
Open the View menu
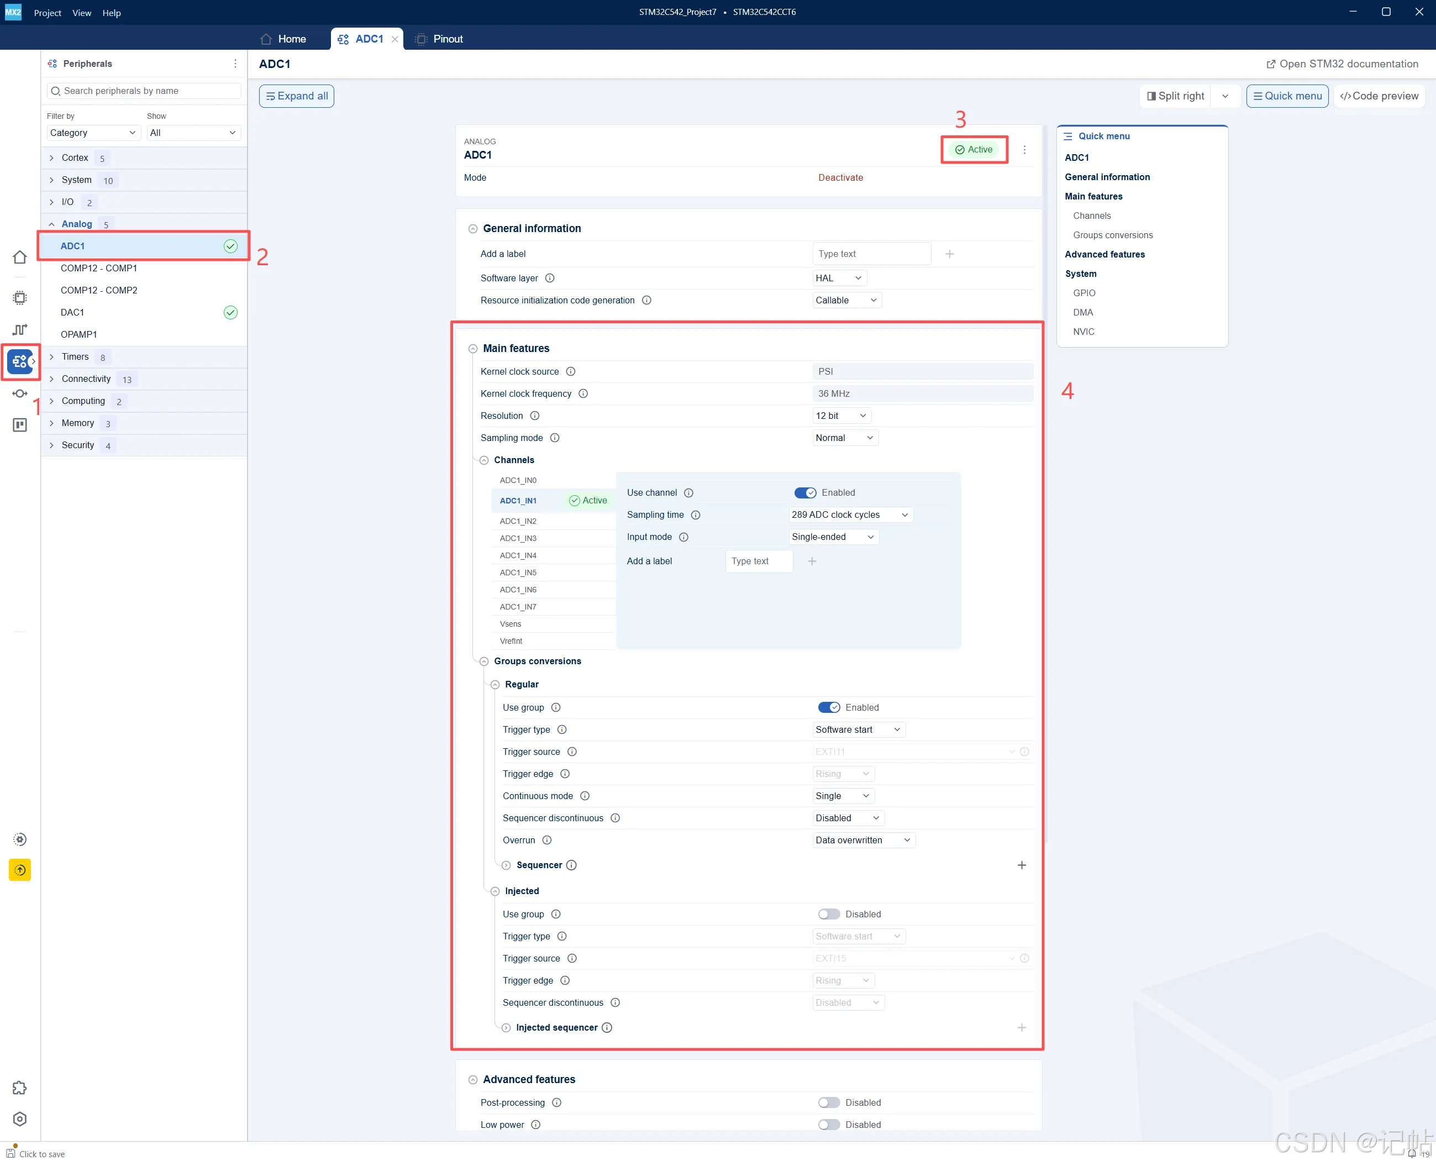click(82, 13)
